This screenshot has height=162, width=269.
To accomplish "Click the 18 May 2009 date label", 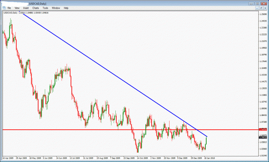I will tap(35, 158).
